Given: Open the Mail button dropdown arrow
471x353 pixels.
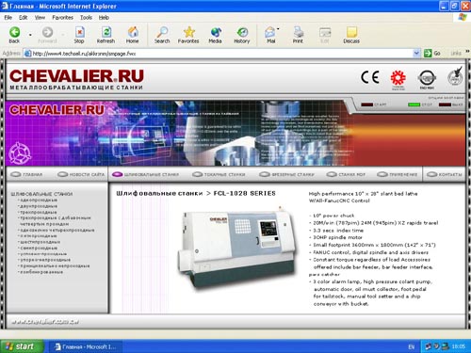Looking at the screenshot, I should (278, 29).
